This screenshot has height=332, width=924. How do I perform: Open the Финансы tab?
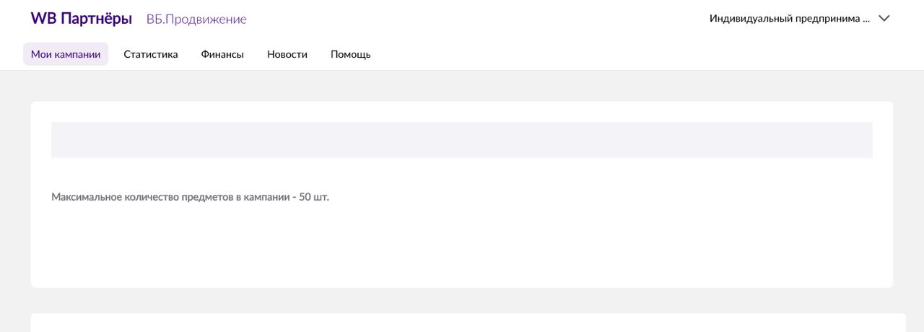point(222,54)
